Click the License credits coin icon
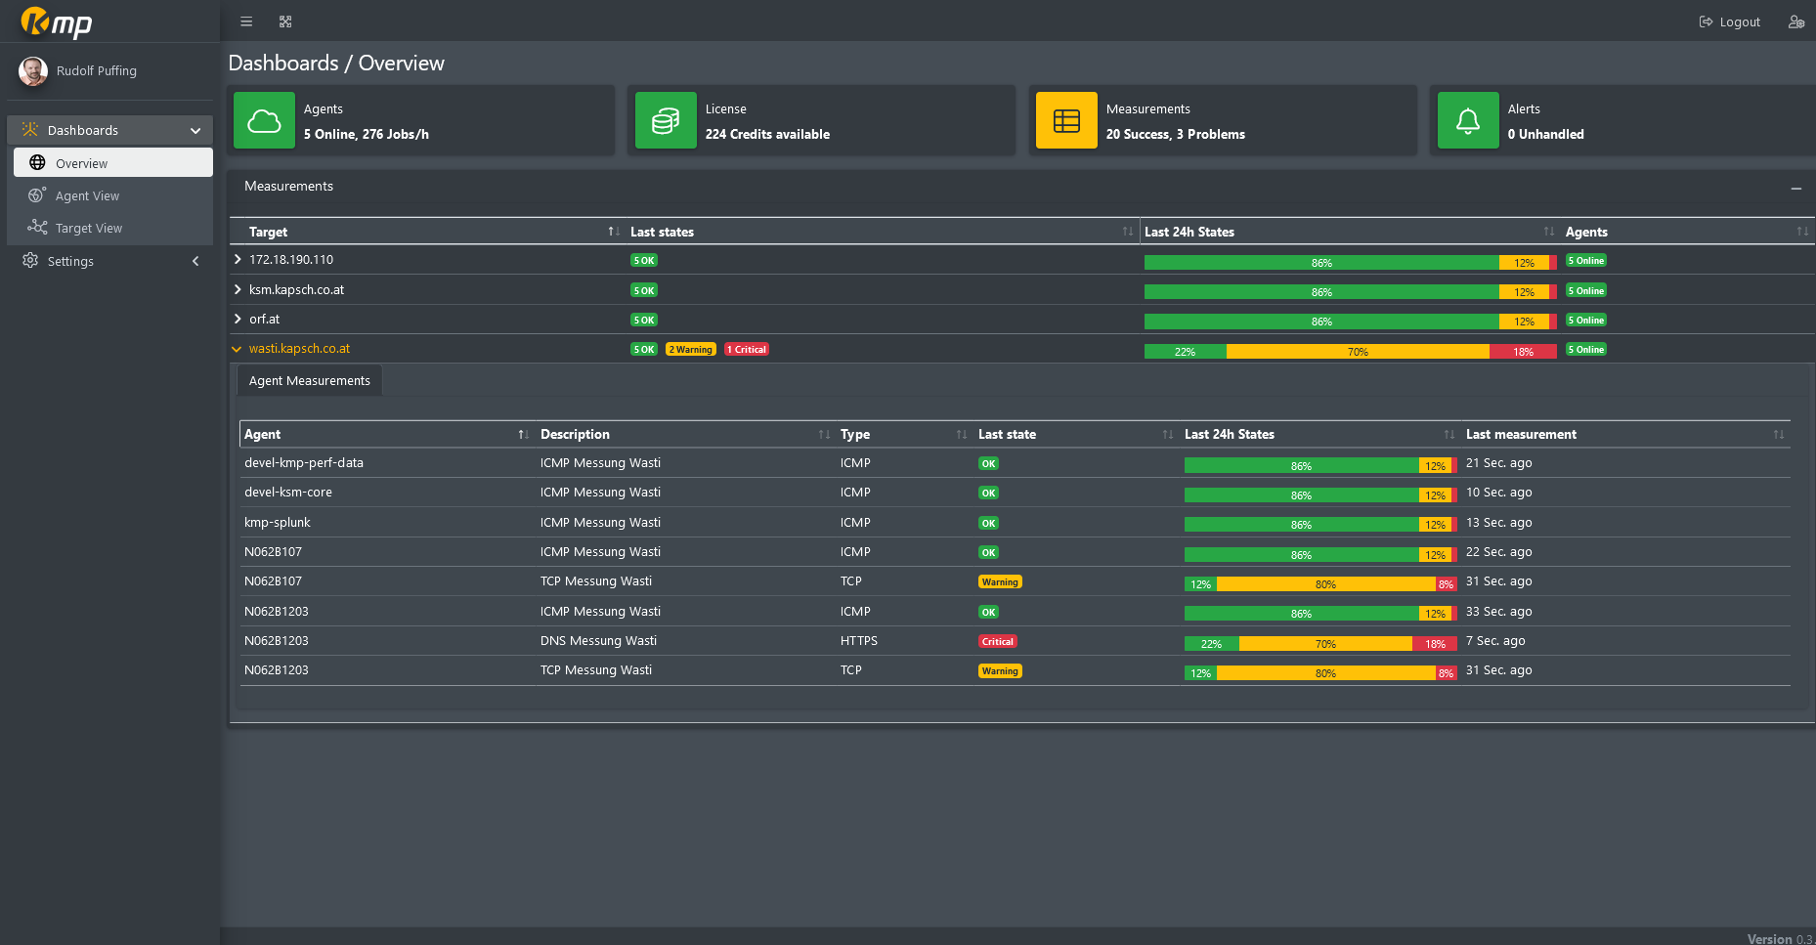 (x=666, y=121)
